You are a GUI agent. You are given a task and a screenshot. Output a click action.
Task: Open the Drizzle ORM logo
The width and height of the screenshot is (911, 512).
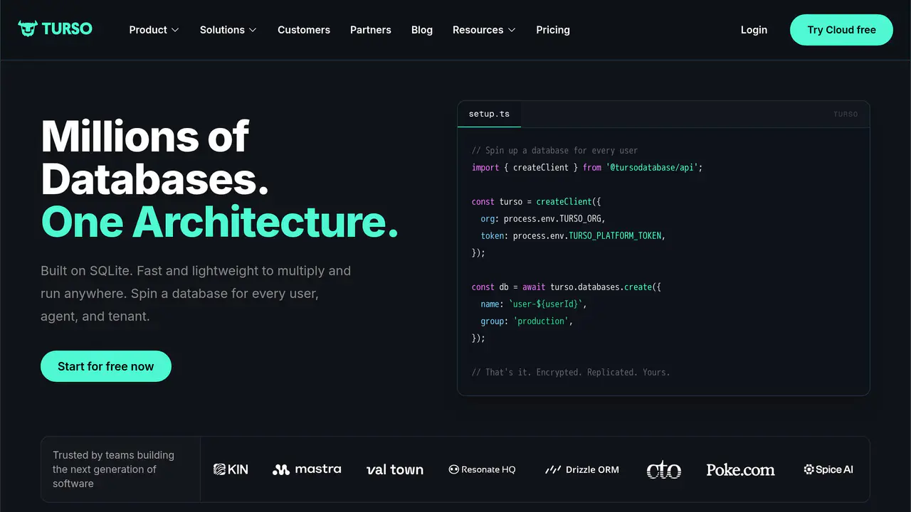(581, 469)
